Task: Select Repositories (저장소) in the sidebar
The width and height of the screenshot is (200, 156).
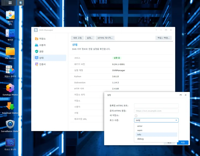Action: pos(49,39)
